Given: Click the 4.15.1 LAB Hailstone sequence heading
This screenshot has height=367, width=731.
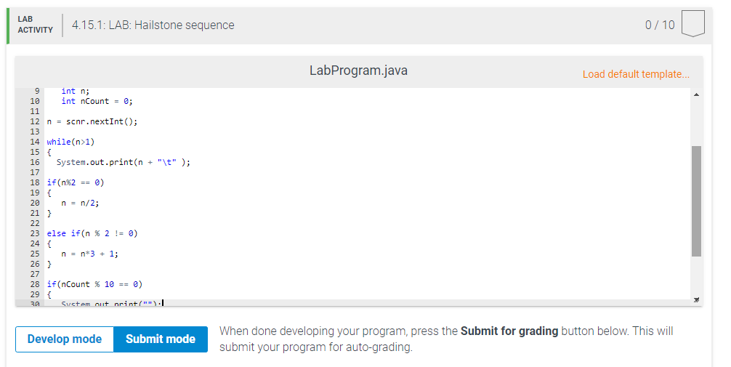Looking at the screenshot, I should click(x=153, y=25).
